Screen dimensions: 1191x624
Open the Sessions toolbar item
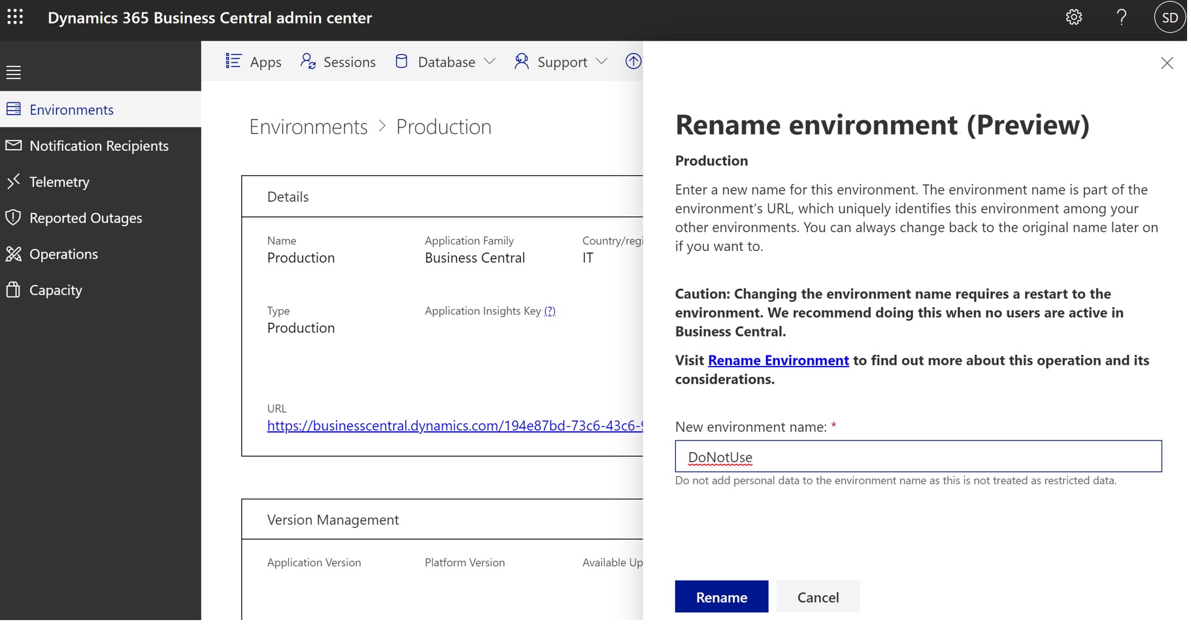click(x=338, y=61)
